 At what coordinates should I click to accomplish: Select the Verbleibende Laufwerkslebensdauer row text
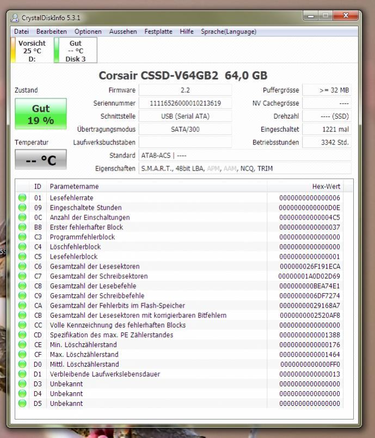coord(105,374)
